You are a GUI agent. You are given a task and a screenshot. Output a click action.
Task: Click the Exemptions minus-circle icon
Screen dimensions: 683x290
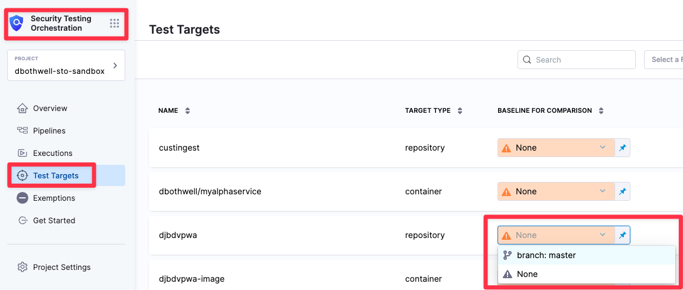tap(22, 198)
